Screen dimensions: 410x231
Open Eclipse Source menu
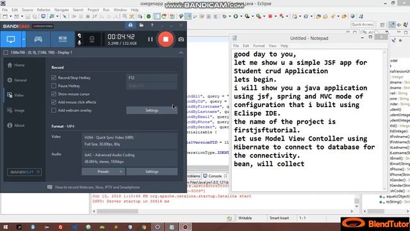point(27,10)
